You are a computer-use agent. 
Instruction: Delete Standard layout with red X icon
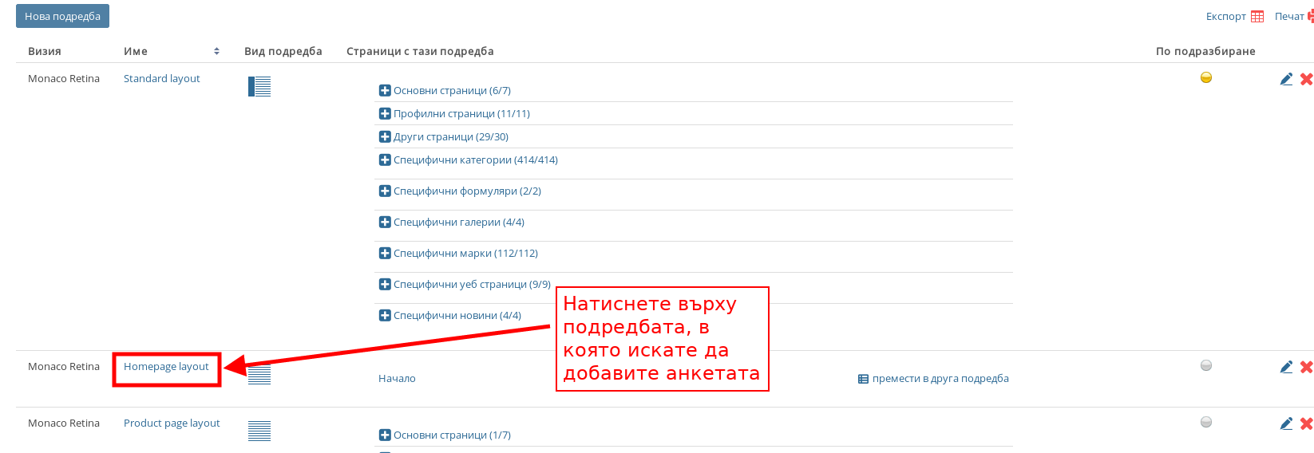click(1306, 79)
